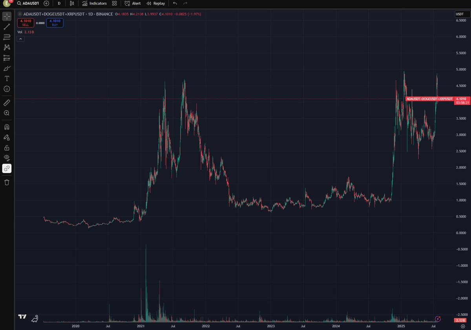
Task: Open the Indicators dialog
Action: click(95, 3)
